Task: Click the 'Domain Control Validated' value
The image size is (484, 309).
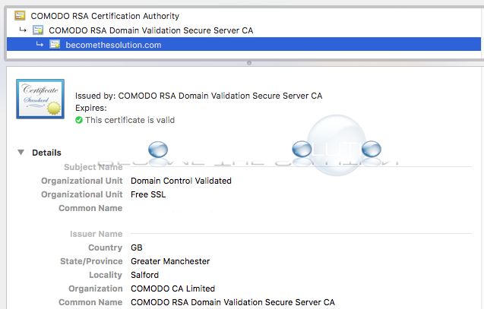Action: (x=181, y=181)
